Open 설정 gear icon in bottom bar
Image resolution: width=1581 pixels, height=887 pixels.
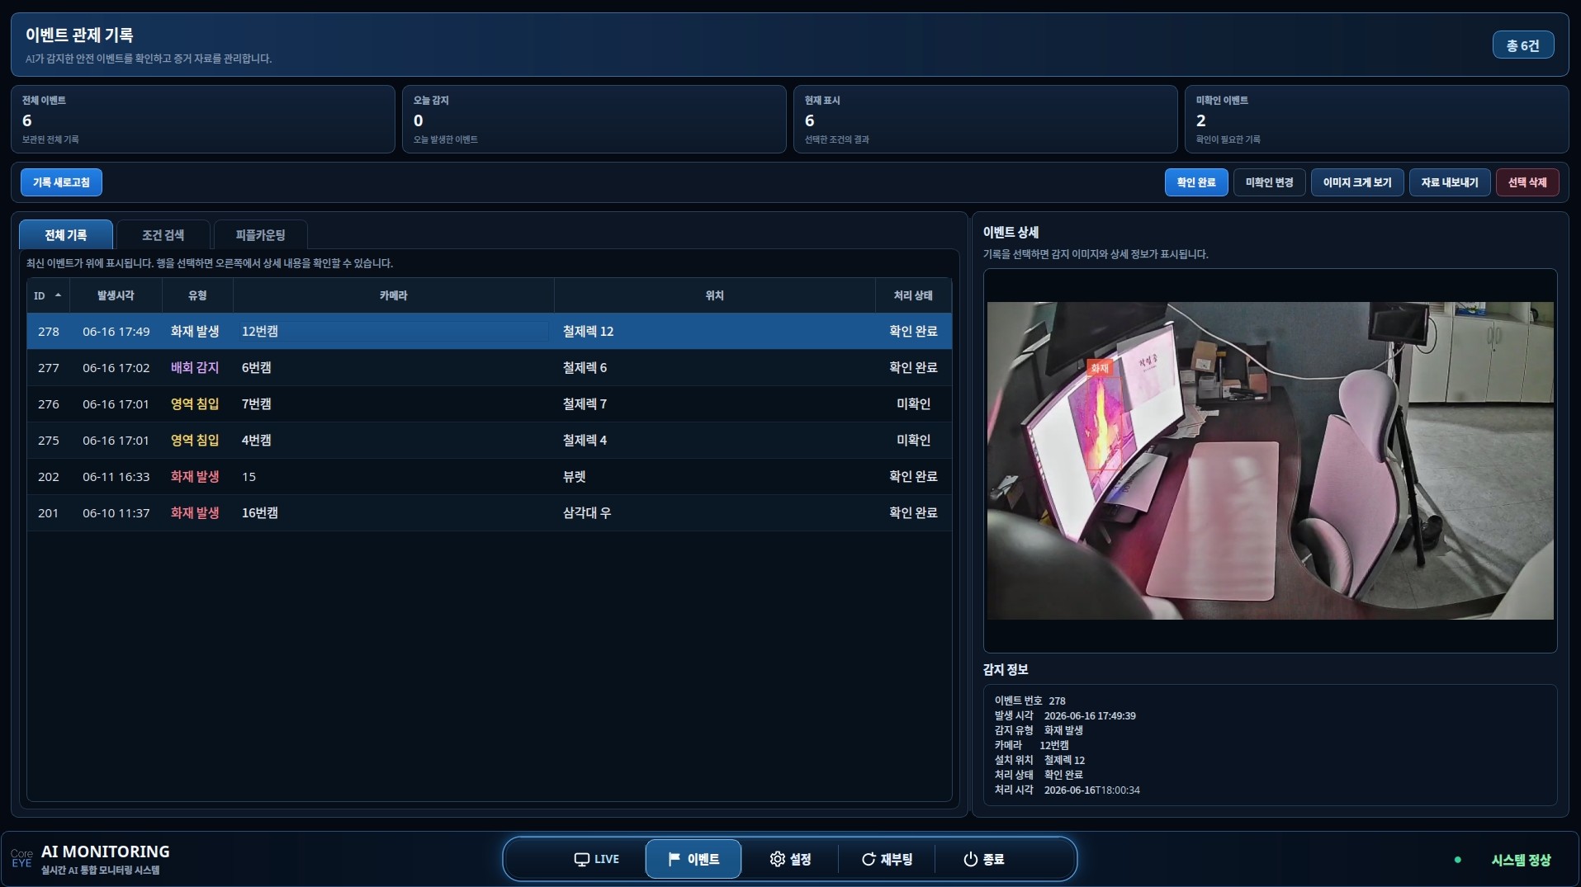[777, 859]
